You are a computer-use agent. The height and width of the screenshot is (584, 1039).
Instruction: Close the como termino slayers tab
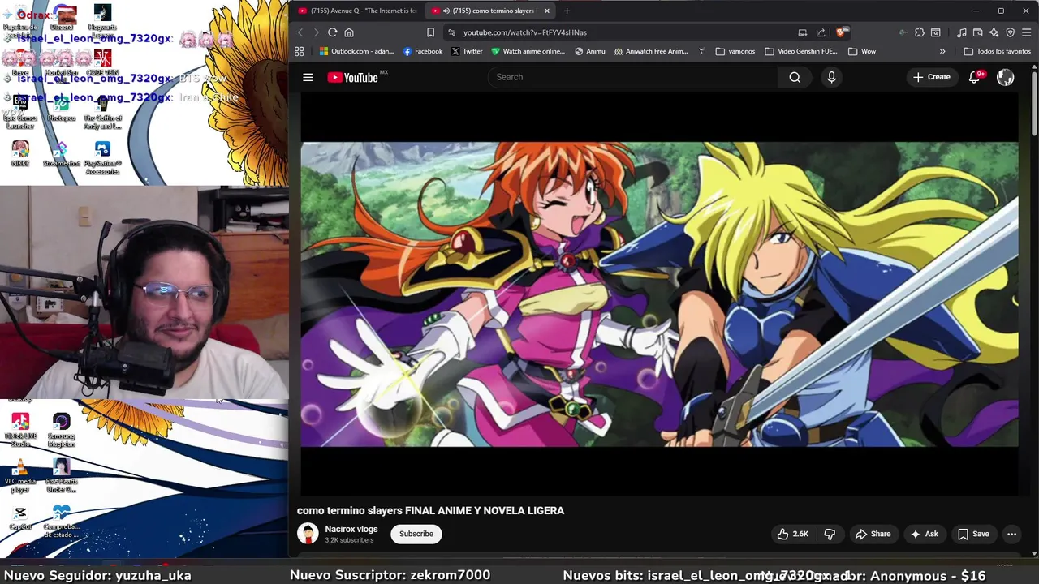point(546,11)
